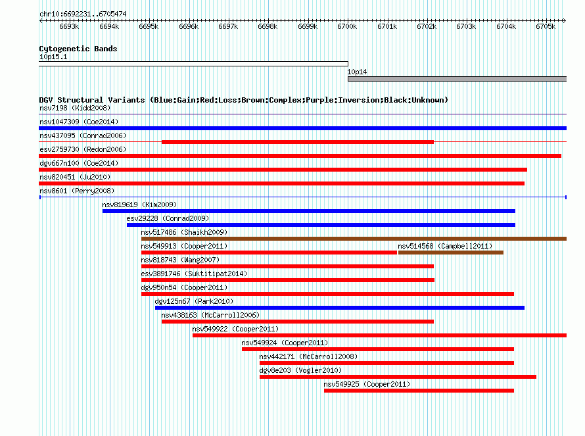585x436 pixels.
Task: Click the 6705k ruler position
Action: (x=546, y=26)
